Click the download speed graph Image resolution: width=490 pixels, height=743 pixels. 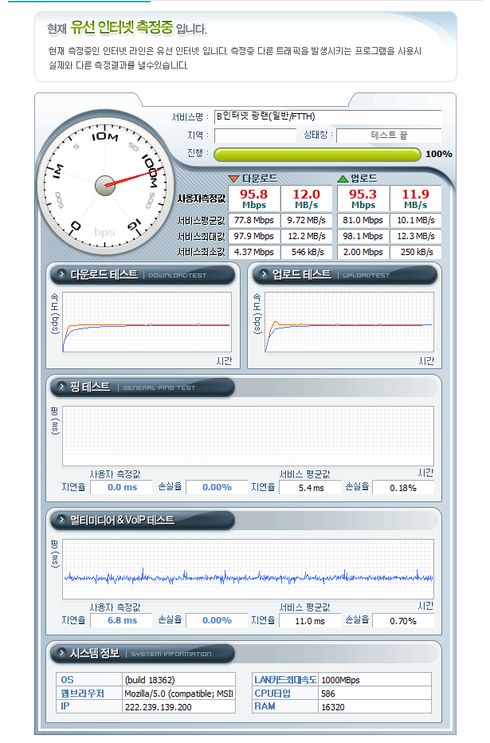[x=147, y=323]
